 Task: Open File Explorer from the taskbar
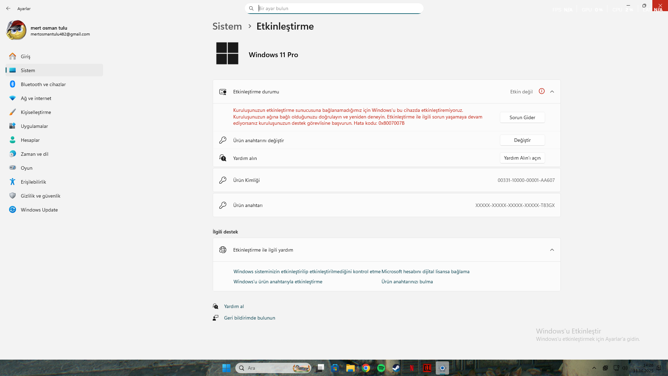350,368
